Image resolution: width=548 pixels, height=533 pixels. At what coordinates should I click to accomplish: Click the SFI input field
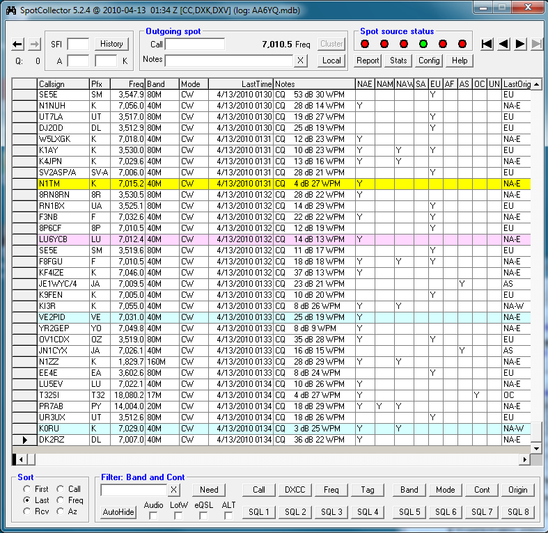[78, 45]
